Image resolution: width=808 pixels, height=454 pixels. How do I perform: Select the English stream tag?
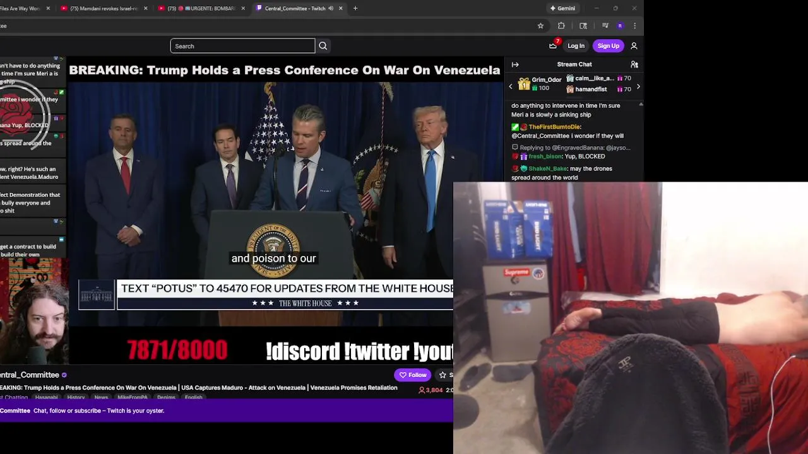(x=194, y=397)
